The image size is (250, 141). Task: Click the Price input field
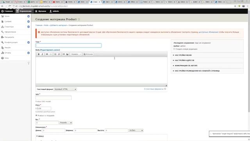(x=44, y=108)
